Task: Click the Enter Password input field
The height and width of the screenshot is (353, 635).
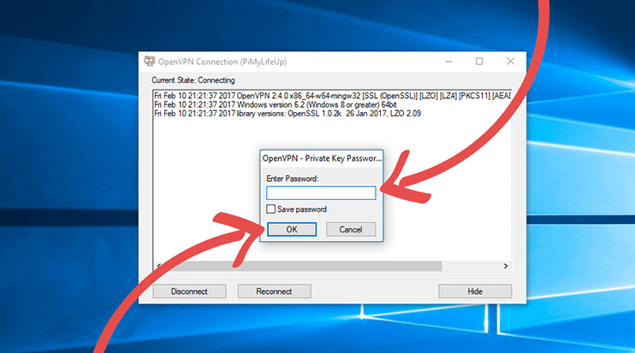Action: (321, 193)
